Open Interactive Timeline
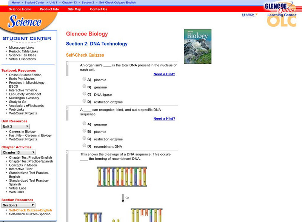 [23, 90]
